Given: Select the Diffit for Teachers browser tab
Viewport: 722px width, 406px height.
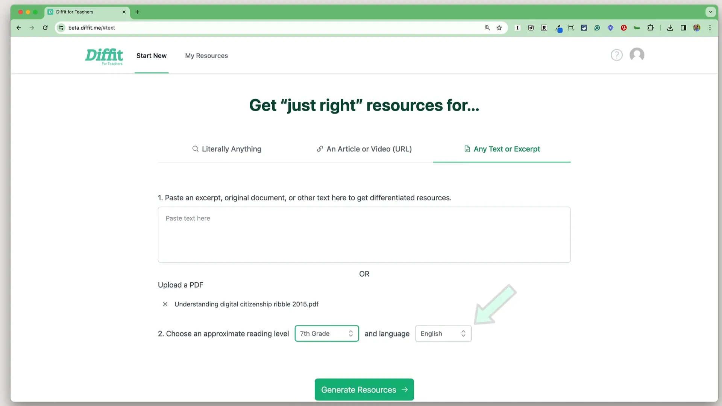Looking at the screenshot, I should [x=87, y=12].
